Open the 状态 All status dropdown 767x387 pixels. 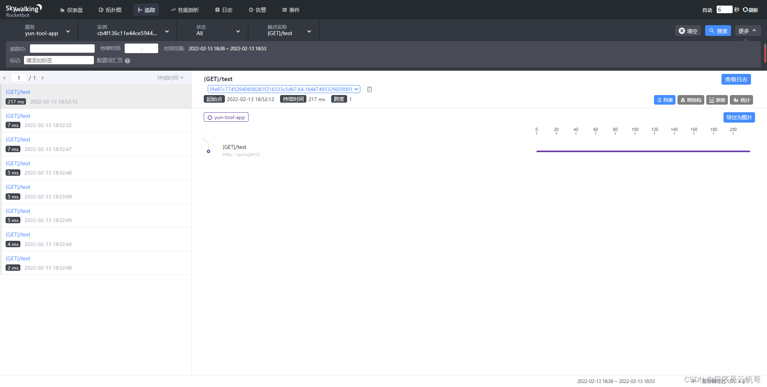[x=218, y=30]
